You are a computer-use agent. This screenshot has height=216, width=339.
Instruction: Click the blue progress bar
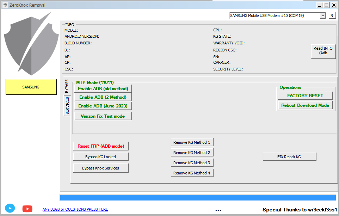click(198, 198)
